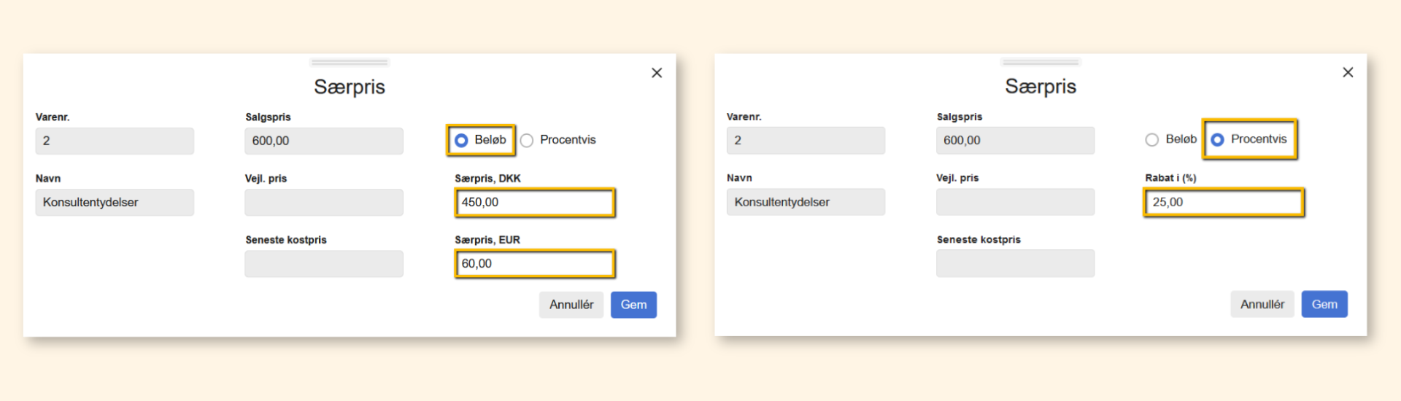Click the Rabat i (%) field with 25,00
The width and height of the screenshot is (1401, 401).
click(1223, 203)
